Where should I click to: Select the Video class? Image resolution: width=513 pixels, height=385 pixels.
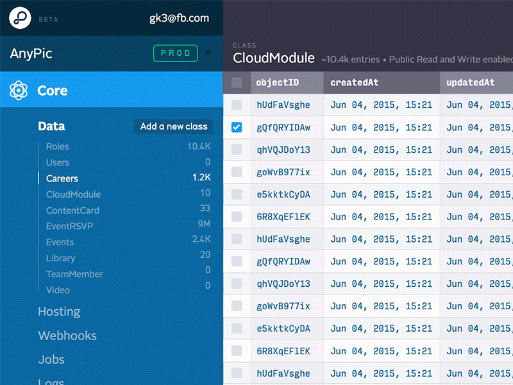pyautogui.click(x=58, y=290)
